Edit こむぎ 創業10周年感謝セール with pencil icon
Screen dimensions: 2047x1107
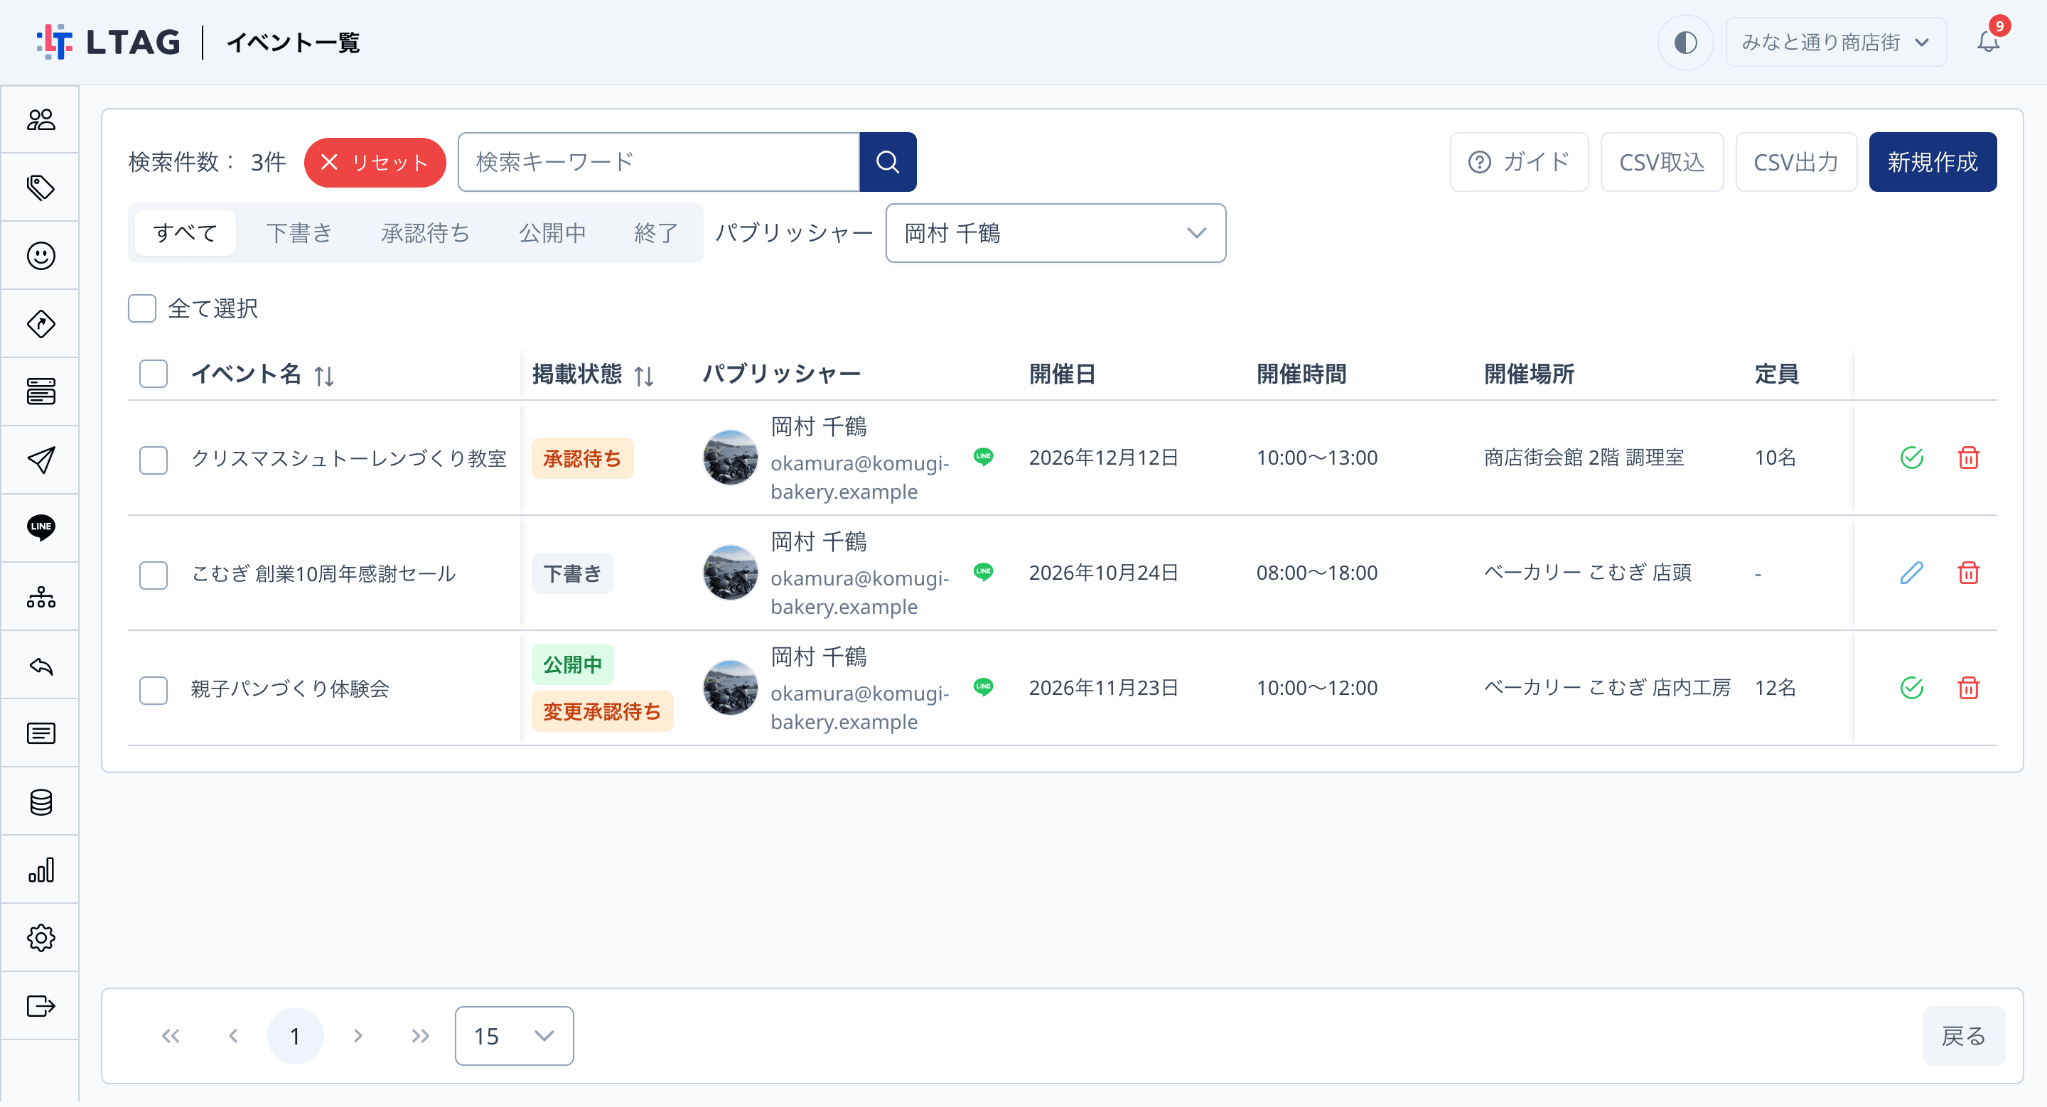coord(1911,573)
